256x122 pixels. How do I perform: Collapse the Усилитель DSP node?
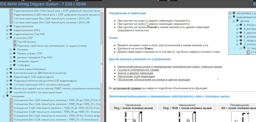pos(7,38)
